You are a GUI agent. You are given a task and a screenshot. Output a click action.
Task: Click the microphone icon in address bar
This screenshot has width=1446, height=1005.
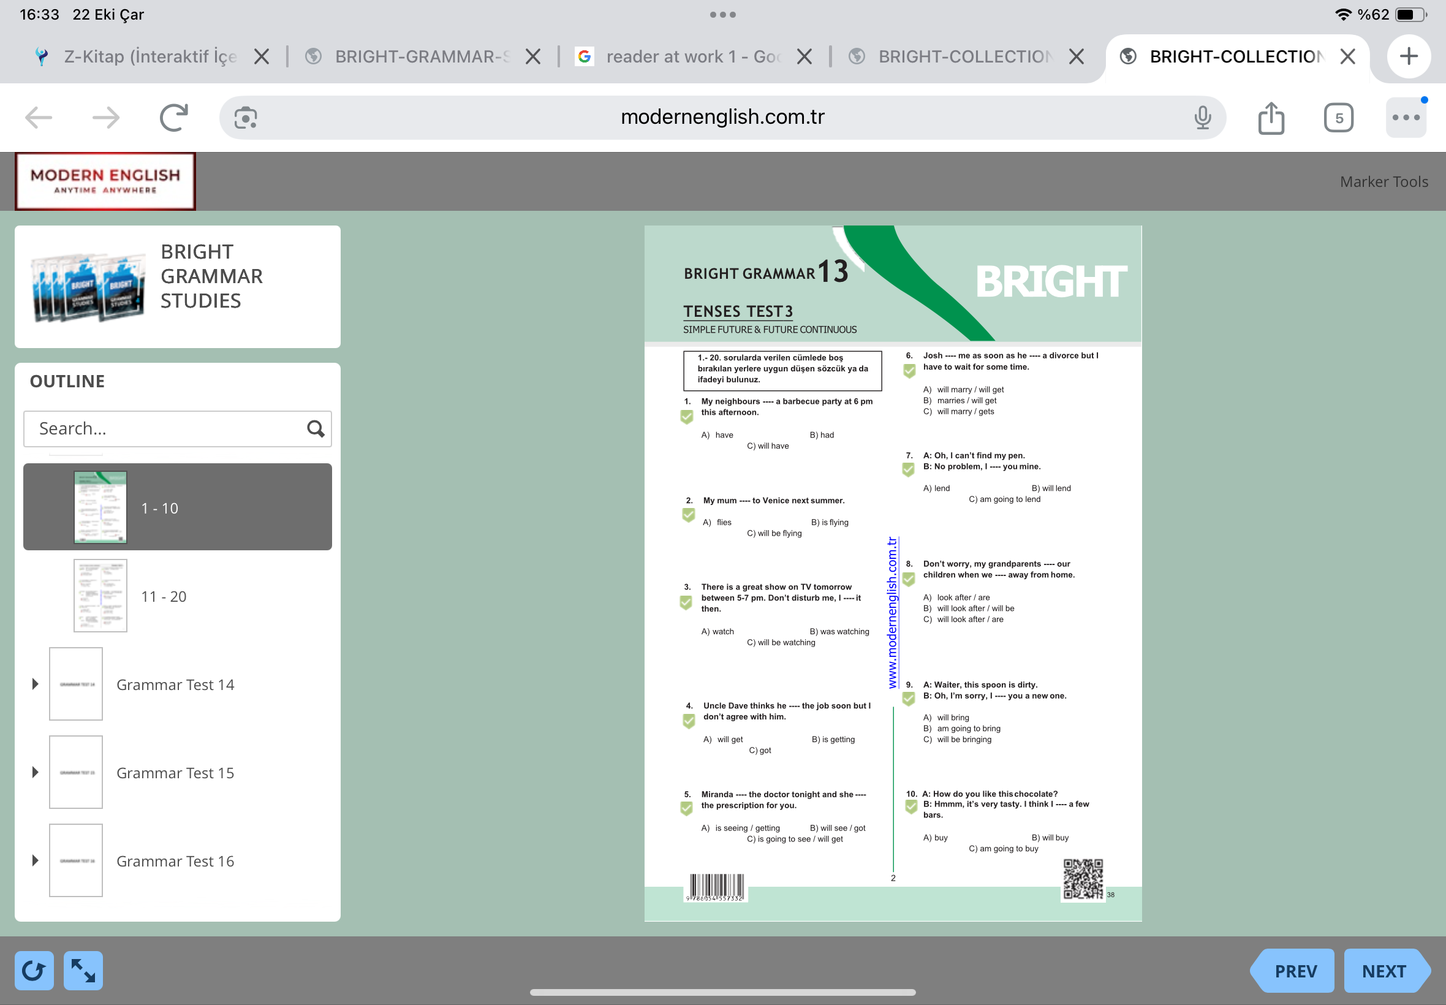1202,118
